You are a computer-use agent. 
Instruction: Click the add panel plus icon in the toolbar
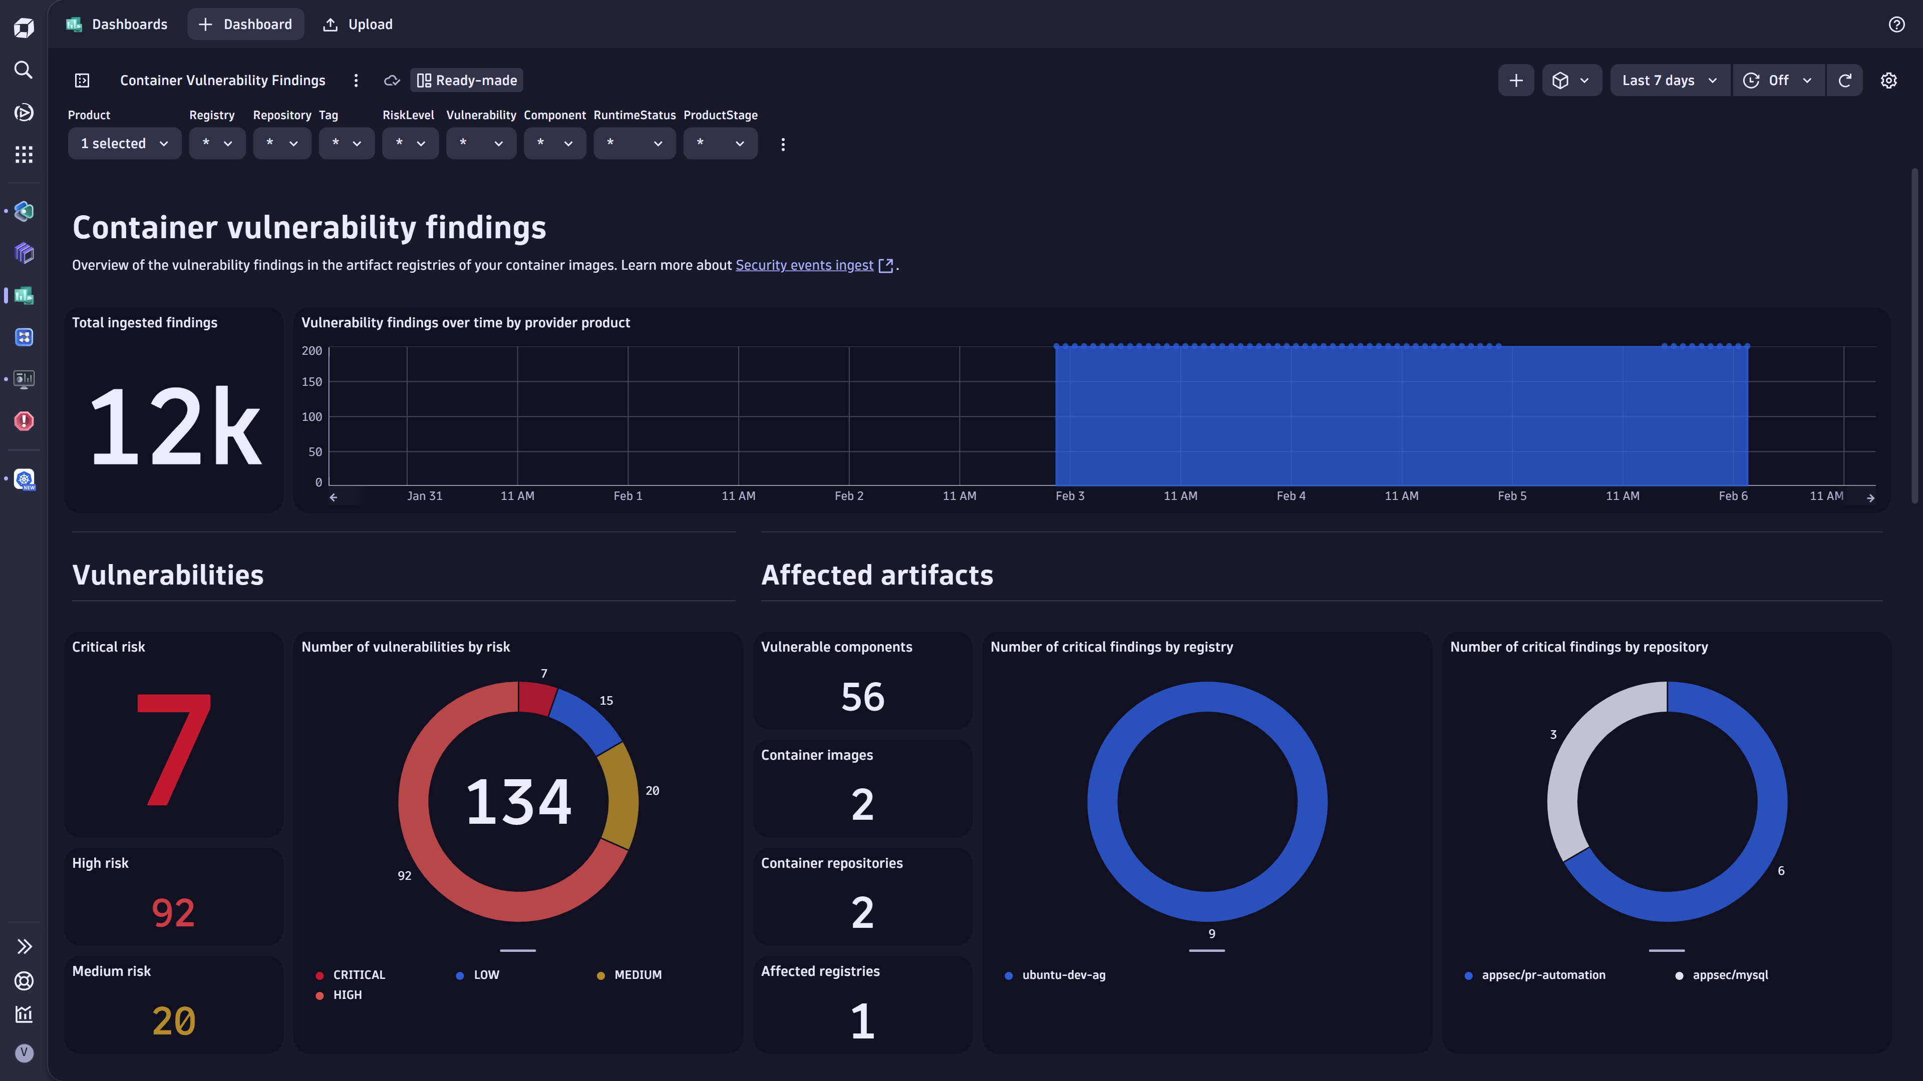pos(1516,80)
